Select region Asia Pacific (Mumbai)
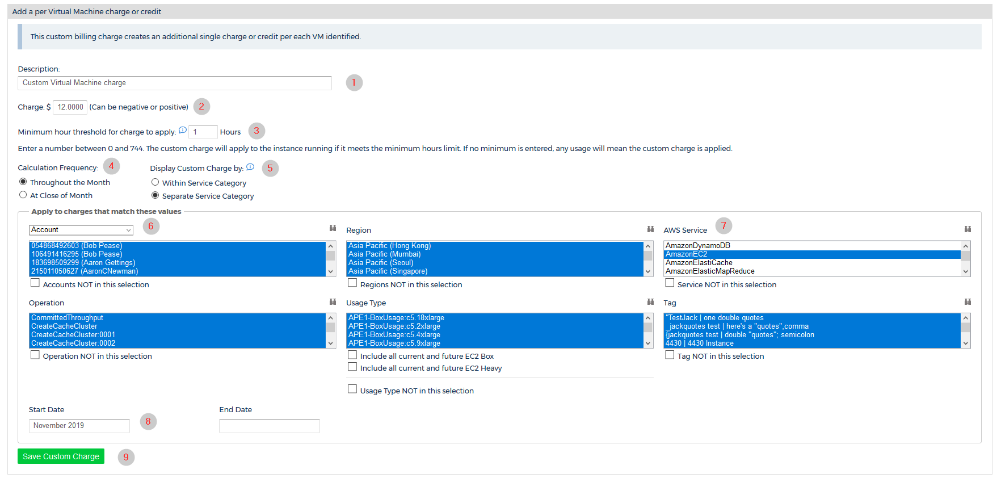 pyautogui.click(x=495, y=254)
